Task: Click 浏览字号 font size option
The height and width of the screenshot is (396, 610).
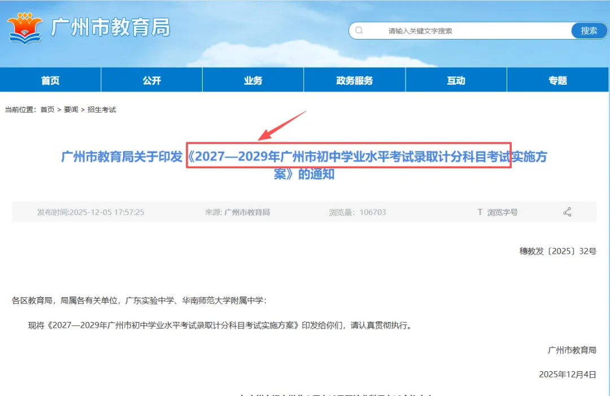Action: click(x=502, y=212)
